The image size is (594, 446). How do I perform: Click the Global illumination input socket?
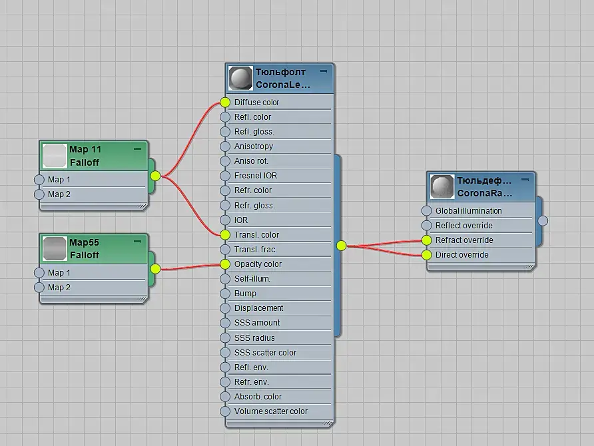[427, 211]
